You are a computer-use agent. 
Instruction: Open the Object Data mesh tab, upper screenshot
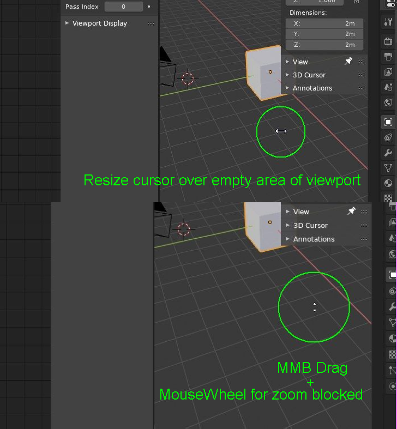[388, 168]
